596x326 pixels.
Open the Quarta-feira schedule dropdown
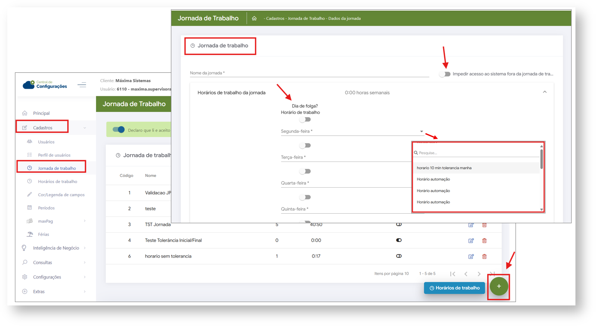[x=346, y=183]
